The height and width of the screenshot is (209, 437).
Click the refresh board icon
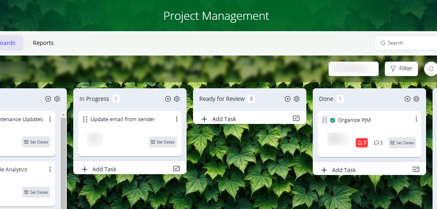[x=431, y=68]
